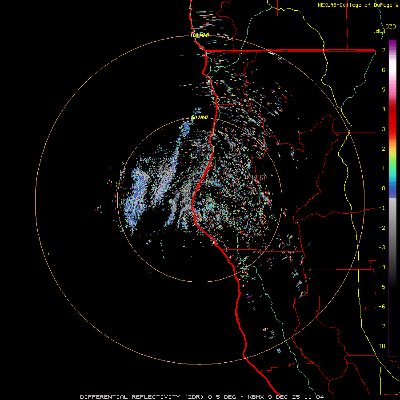Select the -4 dB tick label on the scale

pos(382,267)
